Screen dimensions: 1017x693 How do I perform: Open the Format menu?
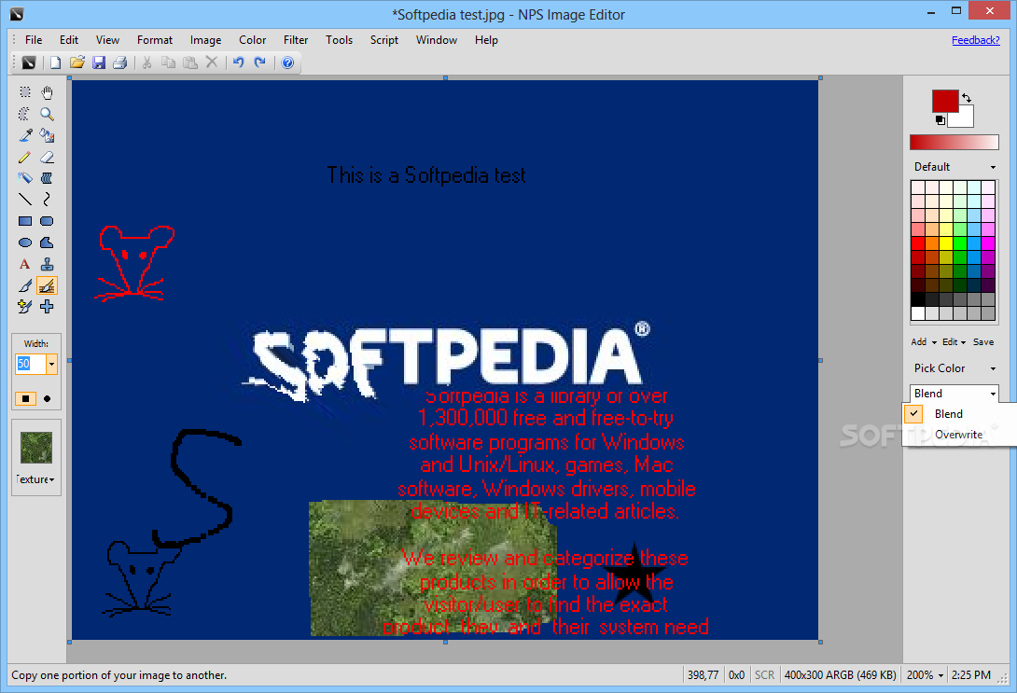[x=154, y=40]
